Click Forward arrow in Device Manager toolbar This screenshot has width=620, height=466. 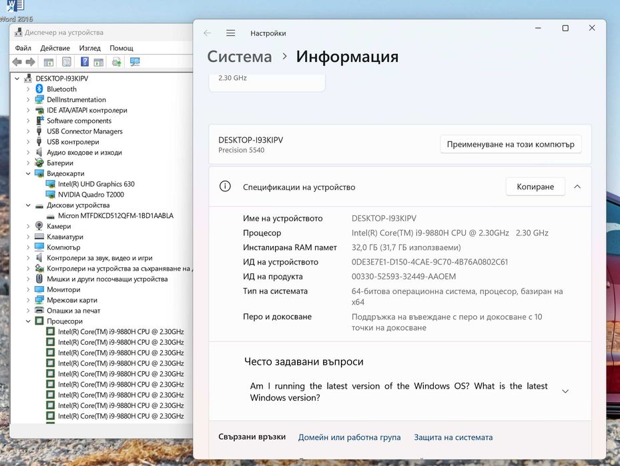(x=31, y=62)
